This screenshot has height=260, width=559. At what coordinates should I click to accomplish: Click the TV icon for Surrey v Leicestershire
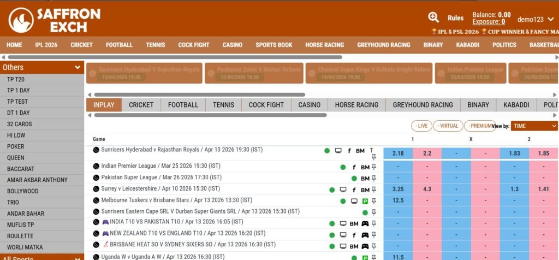pos(343,190)
